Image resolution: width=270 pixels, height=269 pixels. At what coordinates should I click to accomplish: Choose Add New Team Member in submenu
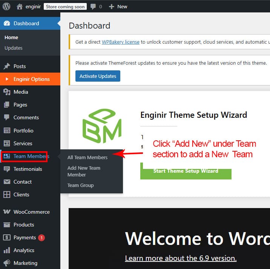(84, 171)
